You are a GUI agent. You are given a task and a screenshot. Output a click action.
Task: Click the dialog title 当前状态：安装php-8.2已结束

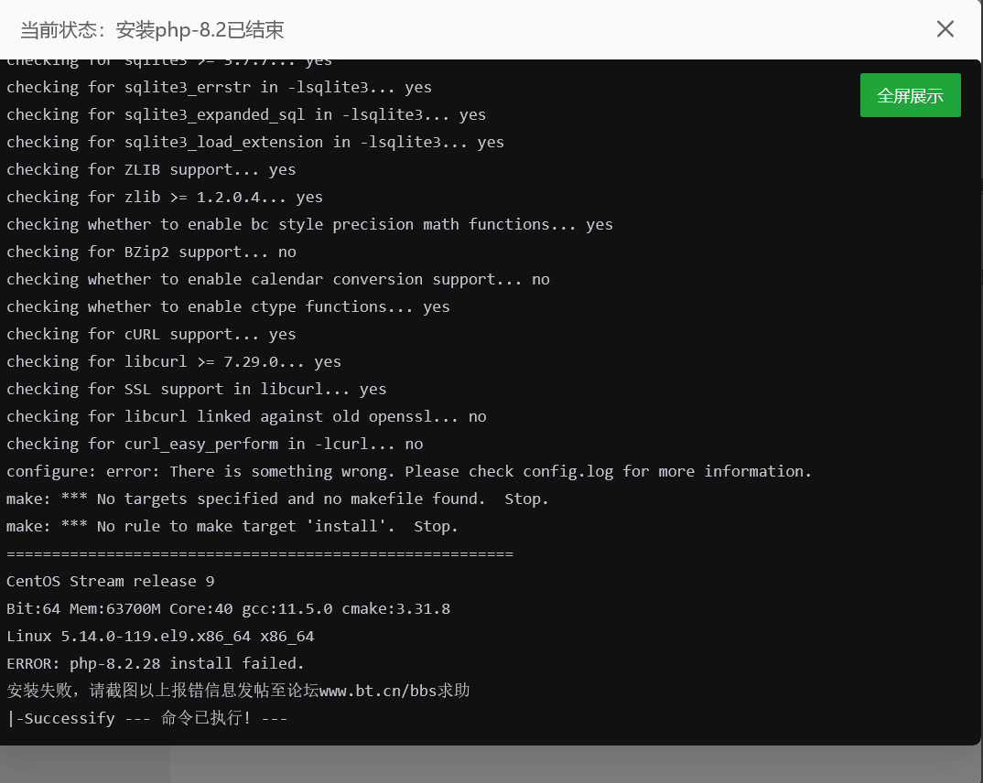pyautogui.click(x=152, y=29)
